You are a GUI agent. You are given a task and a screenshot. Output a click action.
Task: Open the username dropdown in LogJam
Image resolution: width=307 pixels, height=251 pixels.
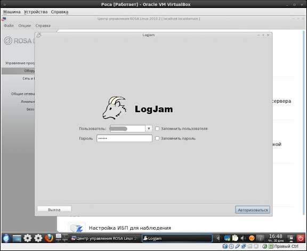point(149,129)
